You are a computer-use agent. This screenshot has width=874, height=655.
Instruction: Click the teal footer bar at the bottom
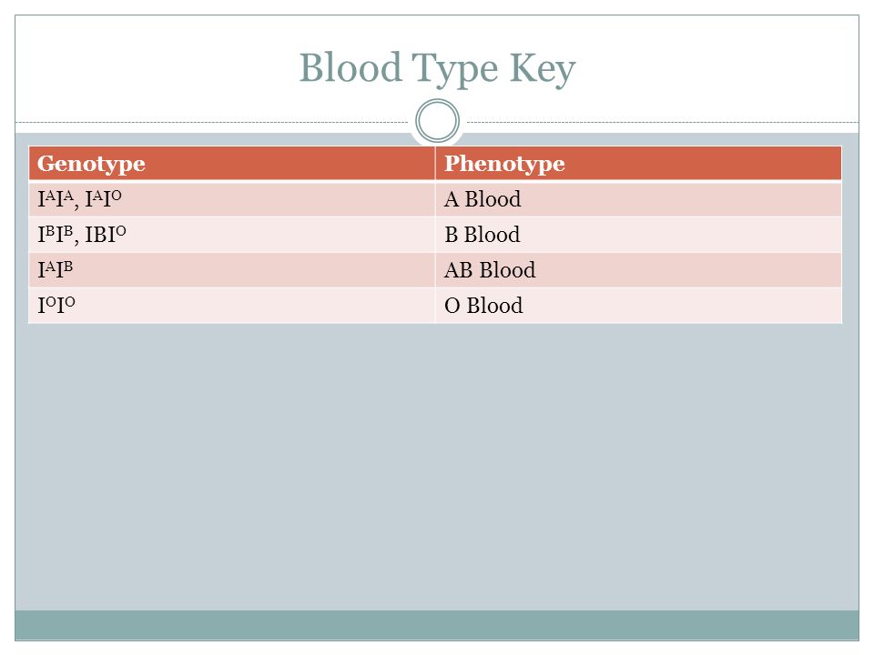point(438,625)
